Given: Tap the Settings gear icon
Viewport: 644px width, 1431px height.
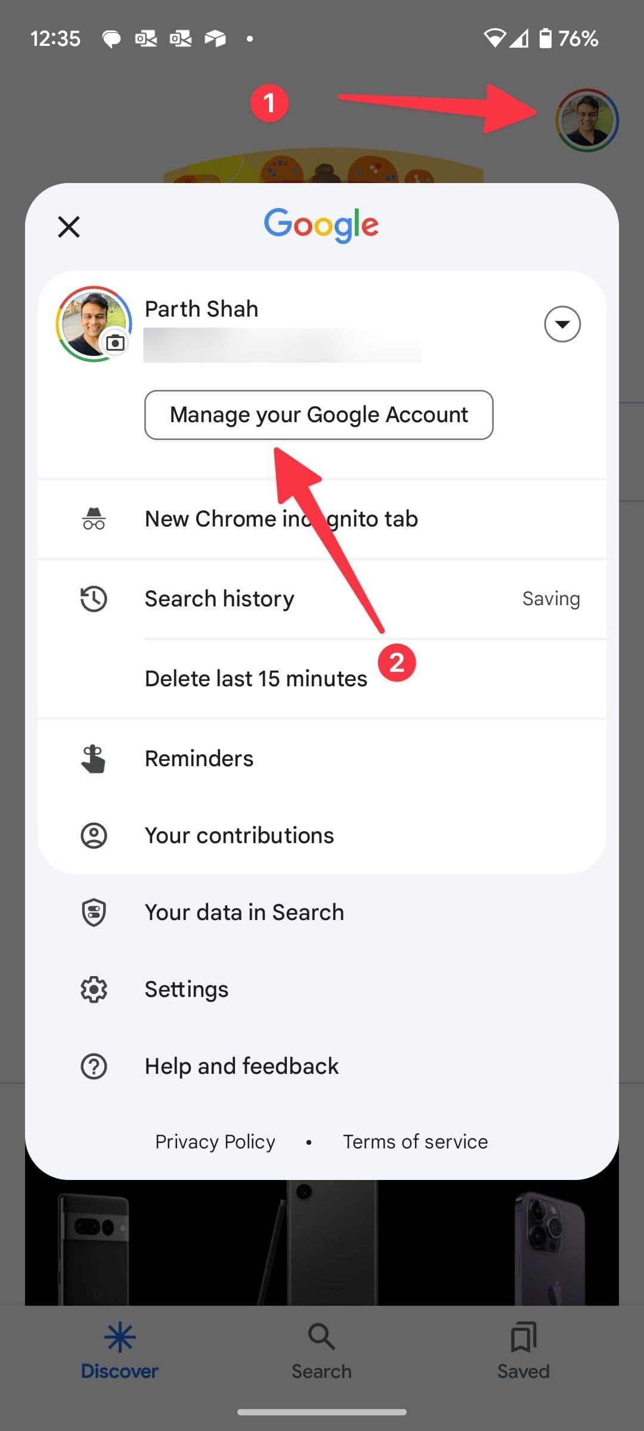Looking at the screenshot, I should click(x=94, y=989).
